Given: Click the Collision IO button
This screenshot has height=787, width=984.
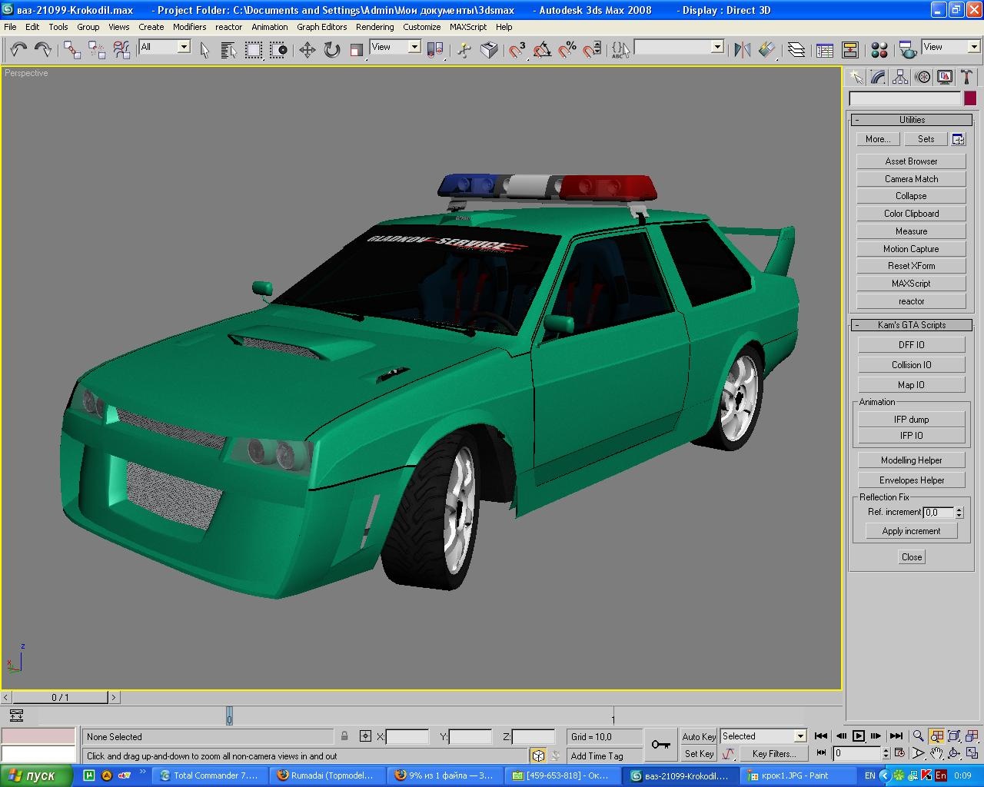Looking at the screenshot, I should pos(911,365).
